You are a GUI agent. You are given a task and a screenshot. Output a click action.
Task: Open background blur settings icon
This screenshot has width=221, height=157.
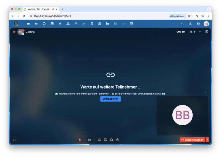click(99, 140)
